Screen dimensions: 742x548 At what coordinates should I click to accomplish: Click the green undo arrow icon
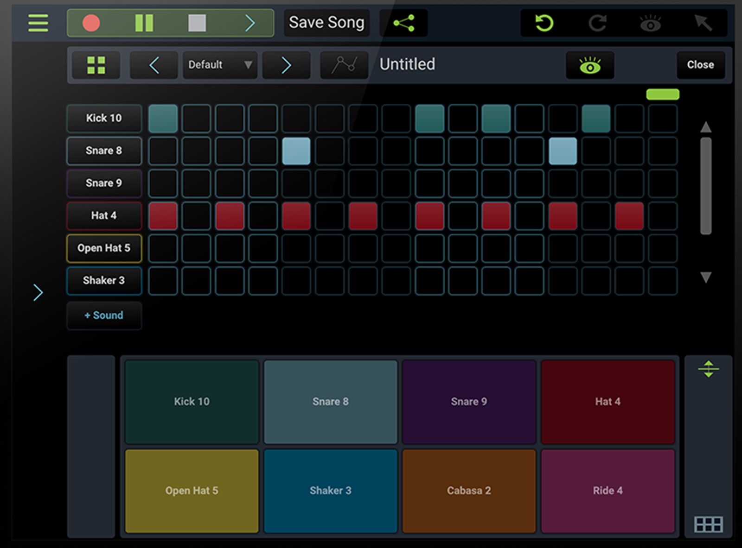click(544, 23)
